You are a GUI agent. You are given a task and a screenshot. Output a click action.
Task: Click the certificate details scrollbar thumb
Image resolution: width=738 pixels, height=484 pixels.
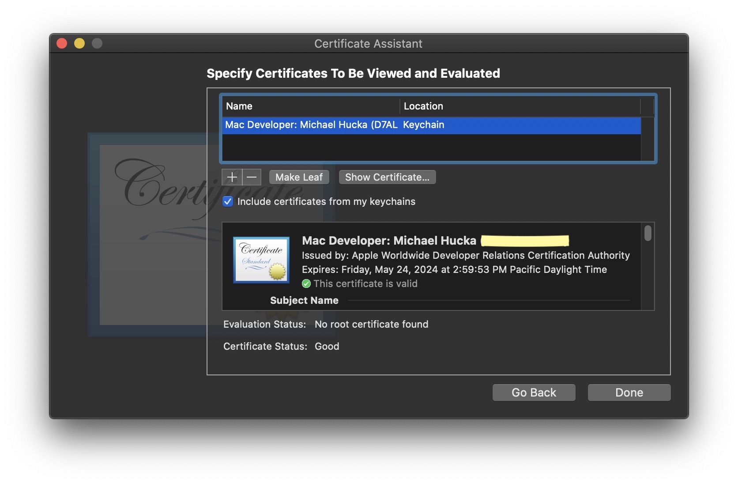[x=648, y=233]
